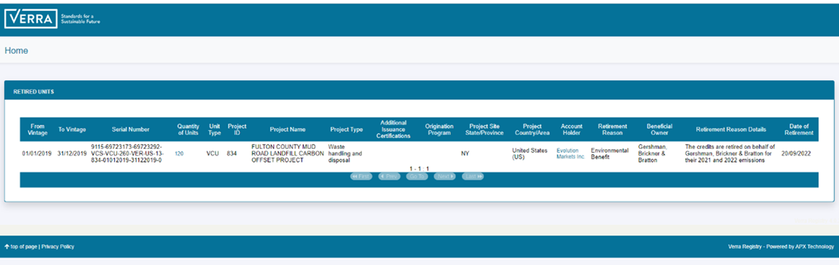Click the Retirement Reason column header
This screenshot has width=839, height=265.
[x=612, y=130]
